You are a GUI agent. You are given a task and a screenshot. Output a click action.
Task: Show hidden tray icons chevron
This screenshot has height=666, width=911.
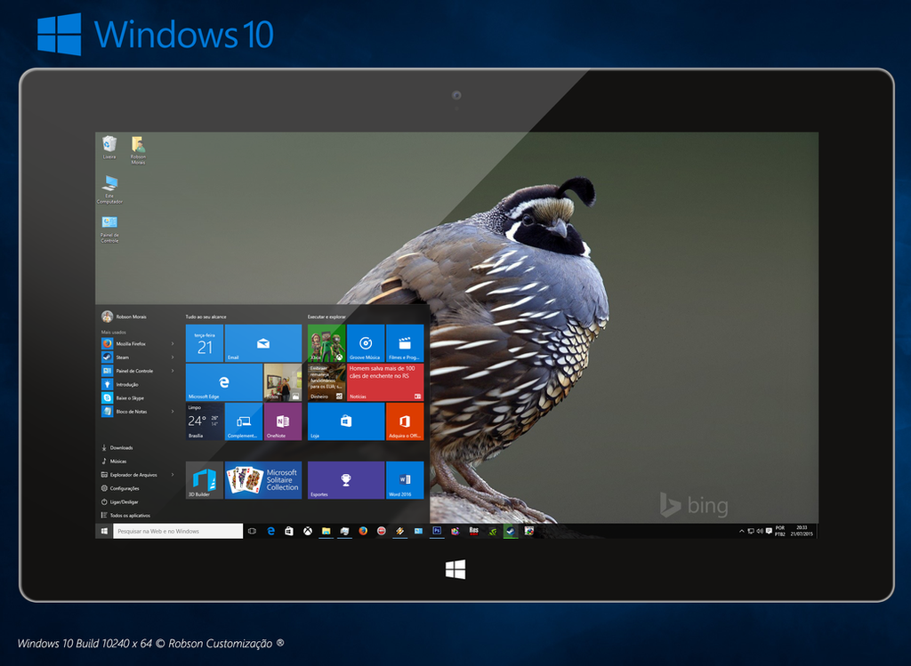pyautogui.click(x=741, y=531)
